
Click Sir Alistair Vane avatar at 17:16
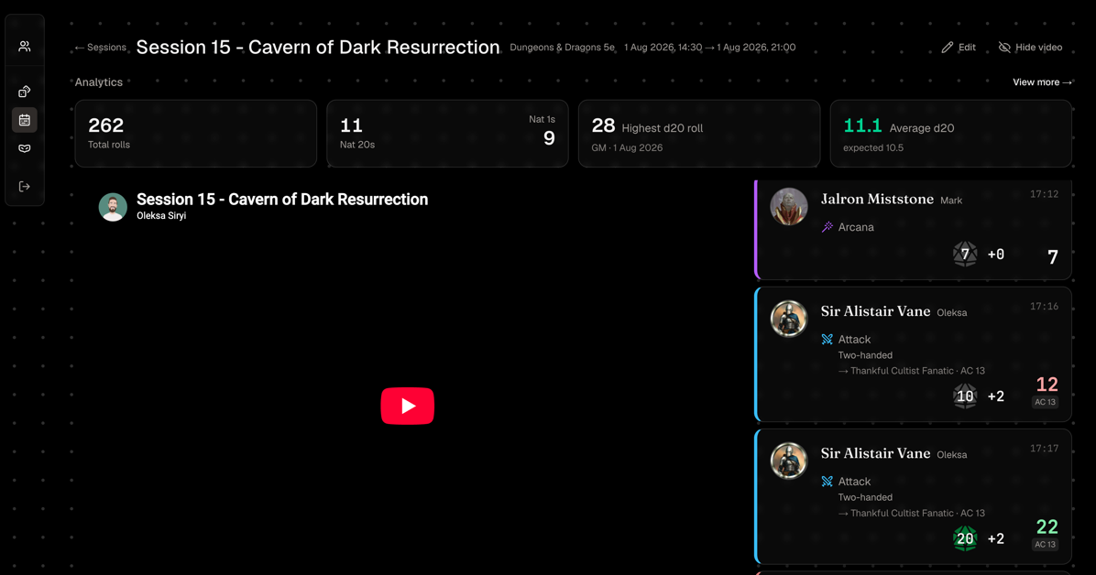[x=789, y=320]
